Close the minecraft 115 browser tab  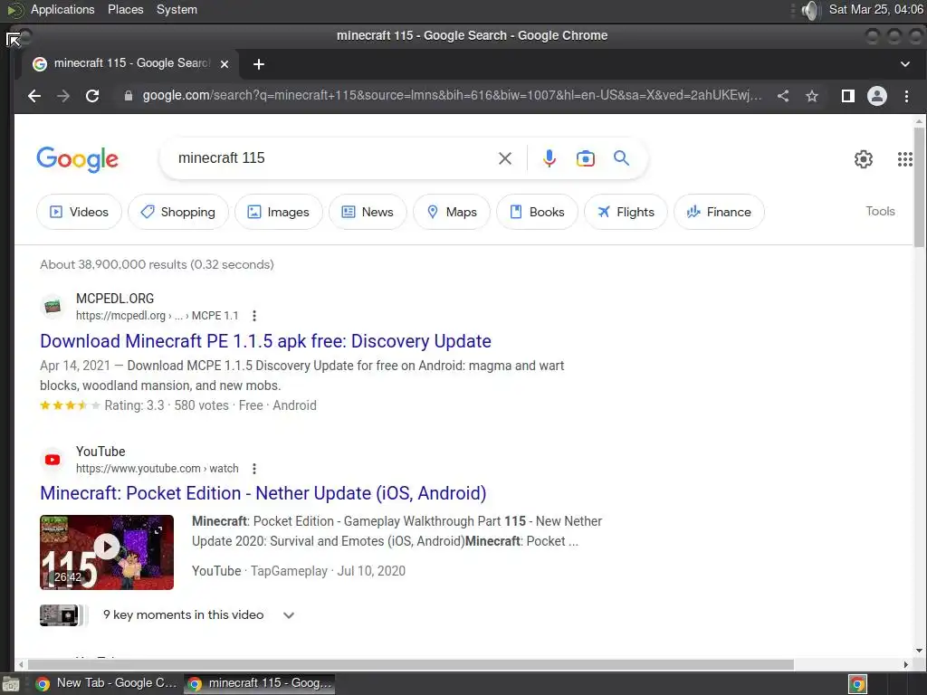pos(225,64)
